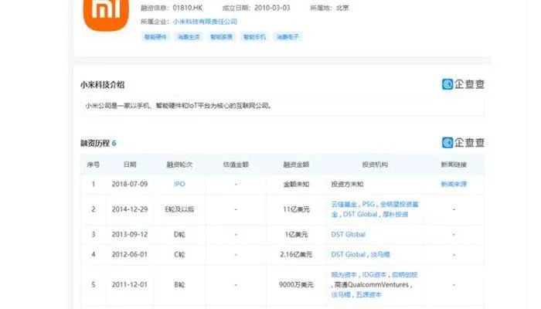Click the 9000万美元 amount cell
Screen dimensions: 541x309
click(296, 285)
